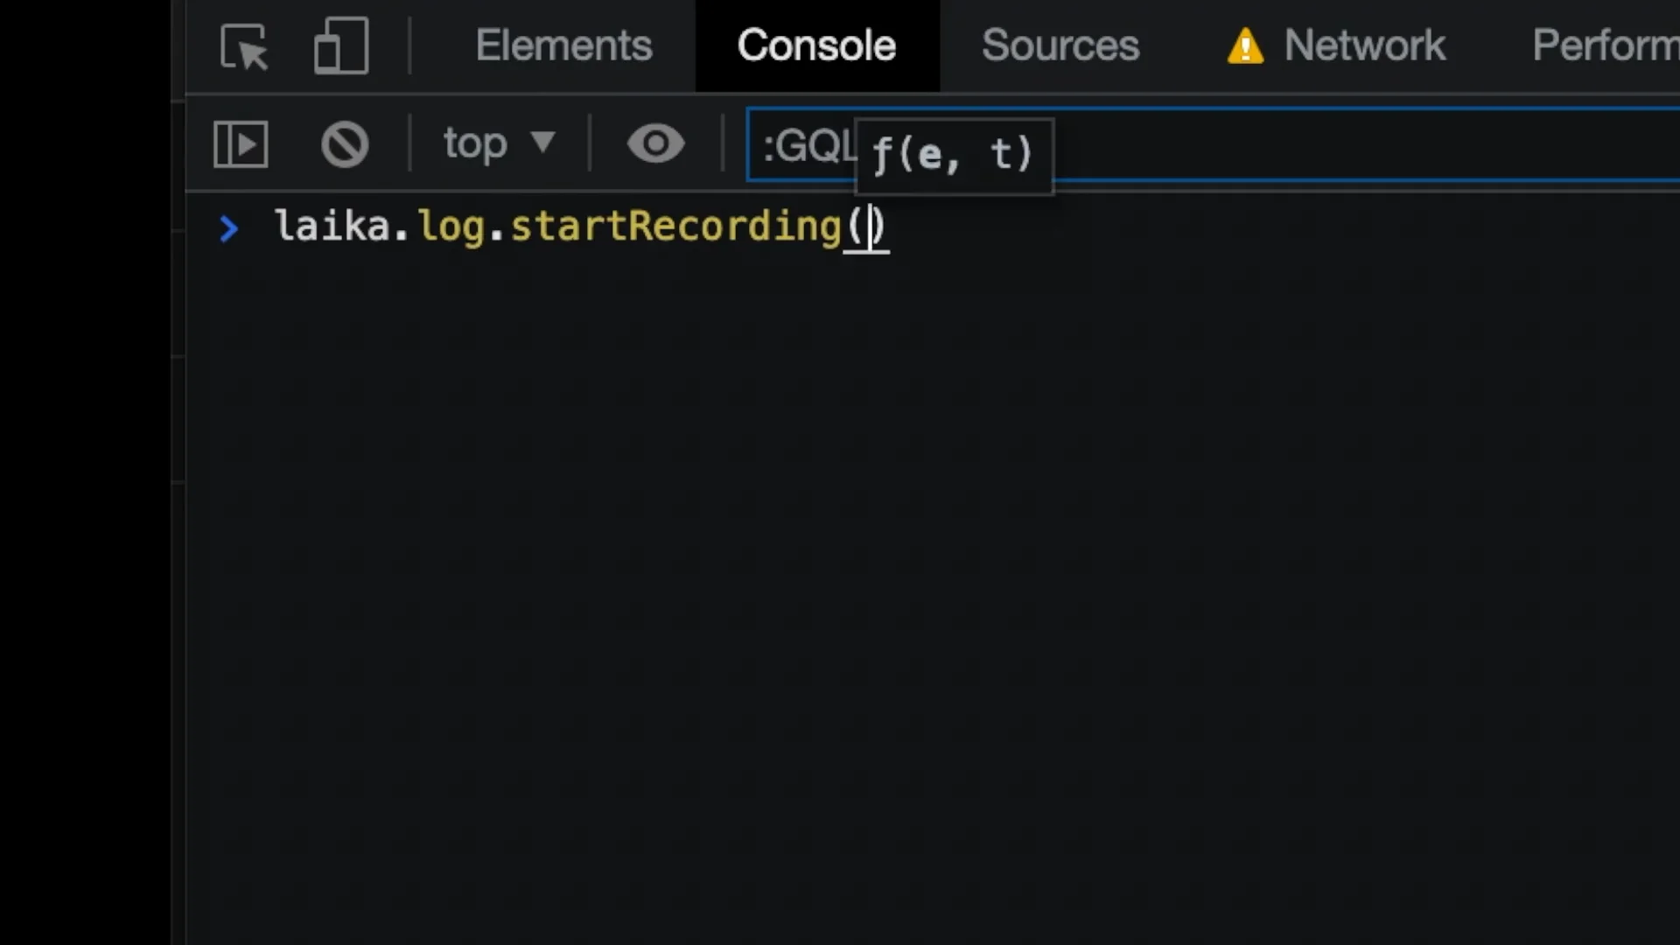Image resolution: width=1680 pixels, height=945 pixels.
Task: Switch to the Elements tab
Action: 563,46
